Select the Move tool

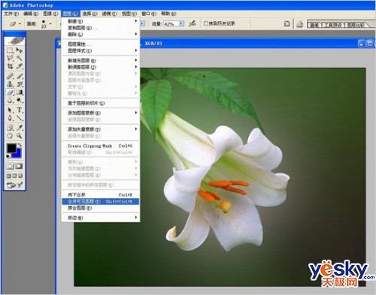20,50
